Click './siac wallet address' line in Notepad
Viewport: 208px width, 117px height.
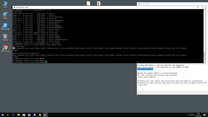pyautogui.click(x=146, y=77)
